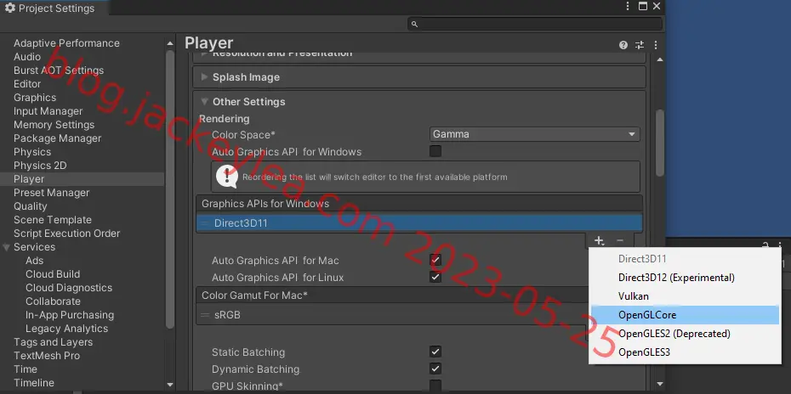This screenshot has height=394, width=791.
Task: Open Input Manager settings
Action: click(x=48, y=111)
